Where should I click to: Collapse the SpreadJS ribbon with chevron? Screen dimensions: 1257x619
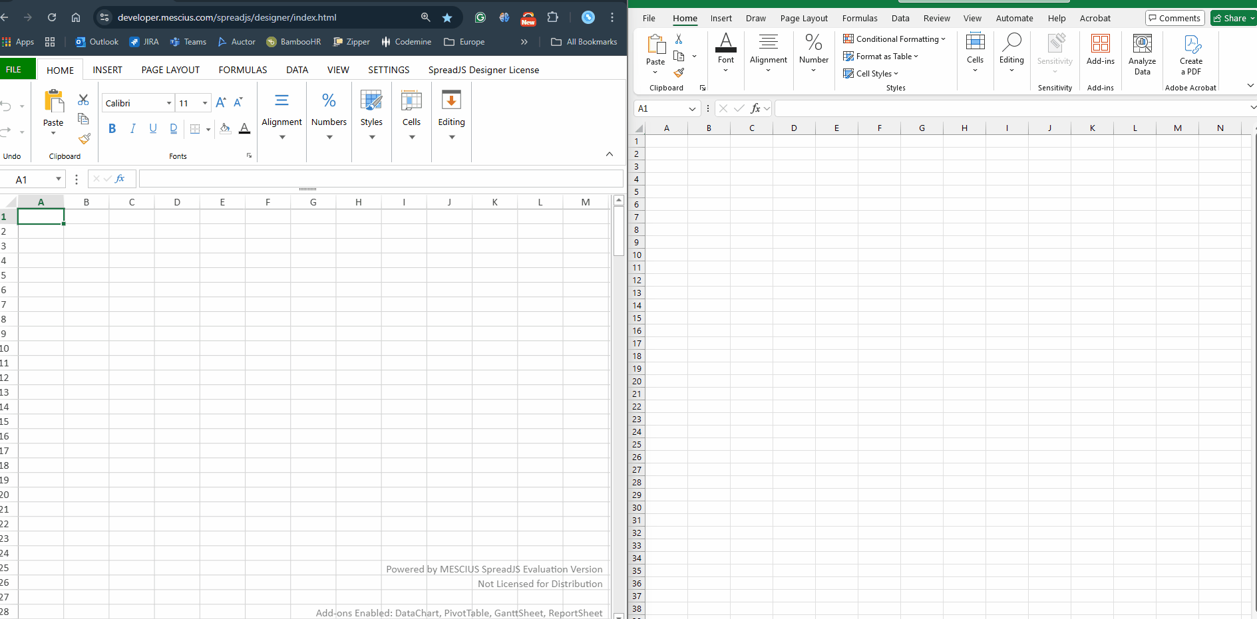pos(609,154)
